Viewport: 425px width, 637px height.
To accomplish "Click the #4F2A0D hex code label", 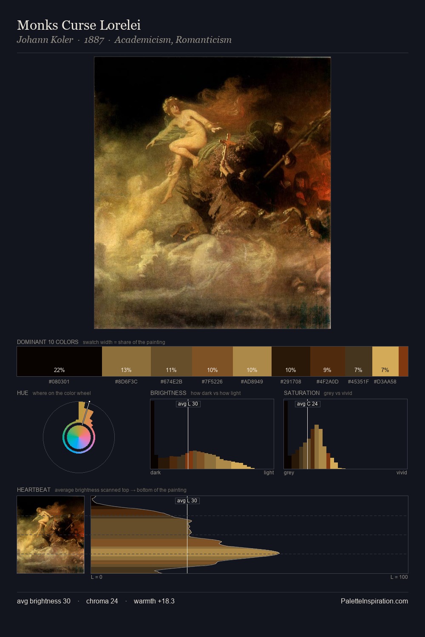I will pos(327,381).
